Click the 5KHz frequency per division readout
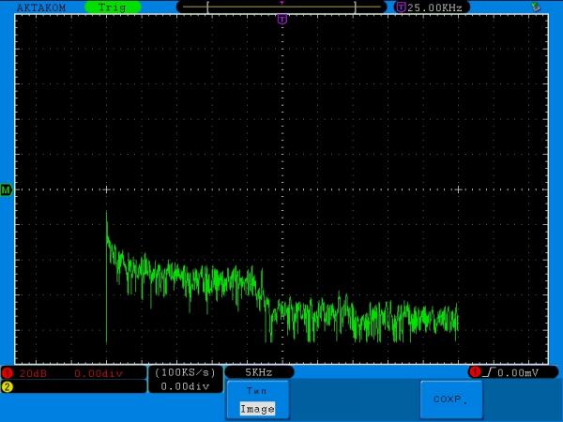The height and width of the screenshot is (422, 563). point(259,372)
